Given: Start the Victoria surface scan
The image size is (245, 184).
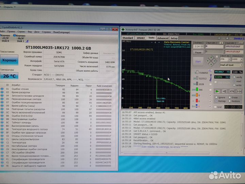Looking at the screenshot, I should click(198, 61).
